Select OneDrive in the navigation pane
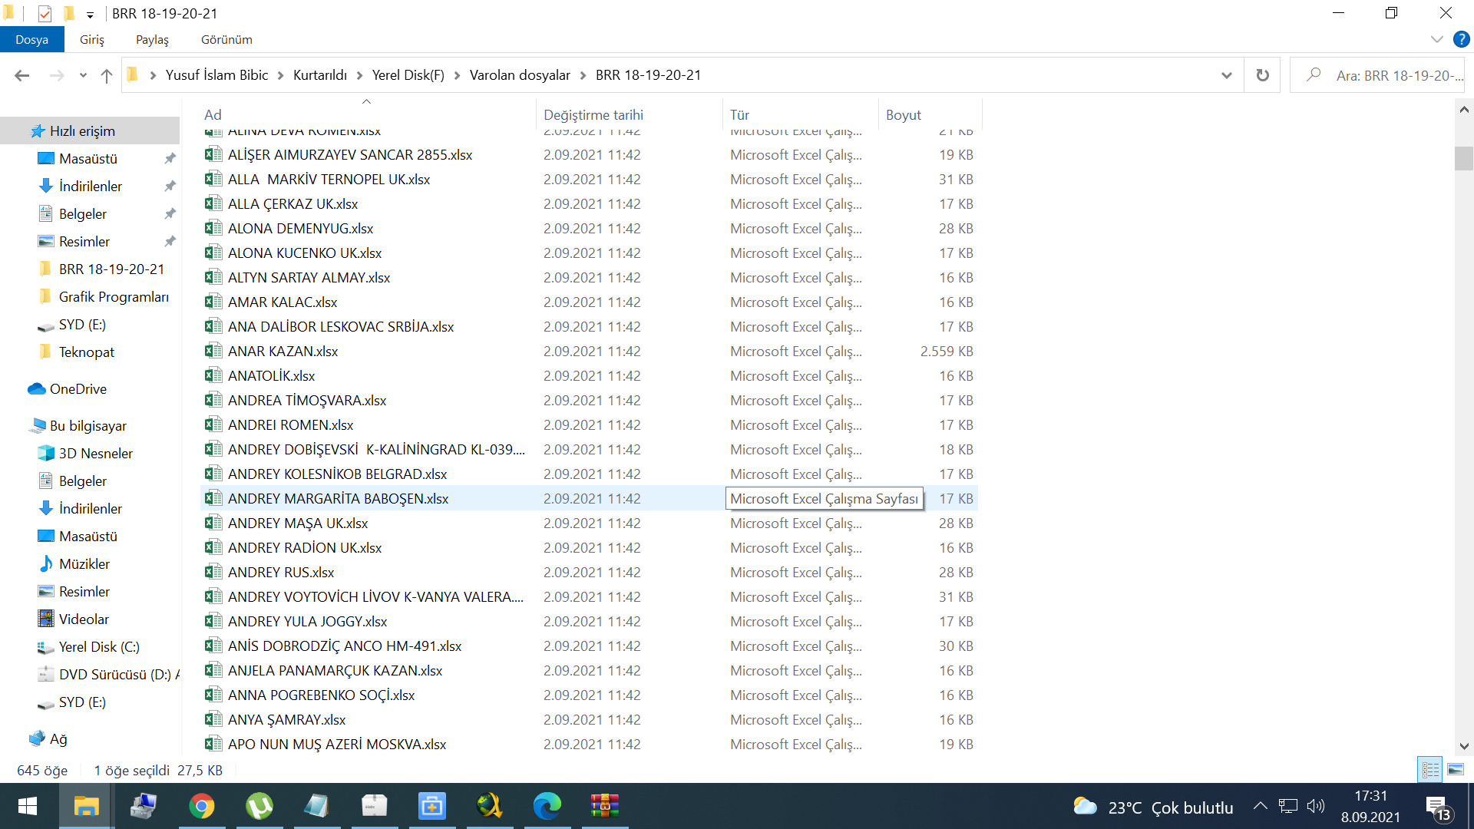The image size is (1474, 829). coord(78,388)
